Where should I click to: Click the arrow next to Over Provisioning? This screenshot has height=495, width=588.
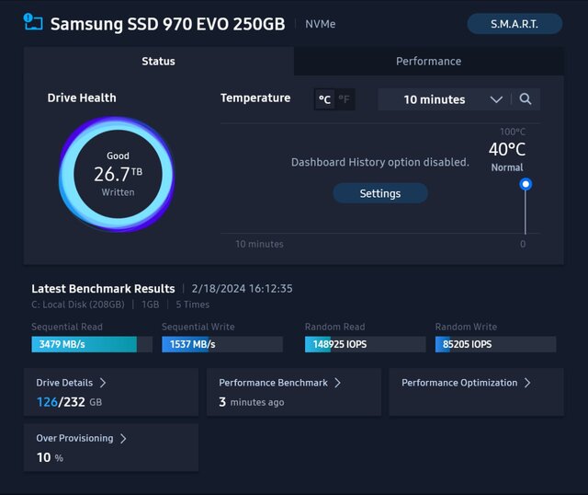pyautogui.click(x=123, y=439)
